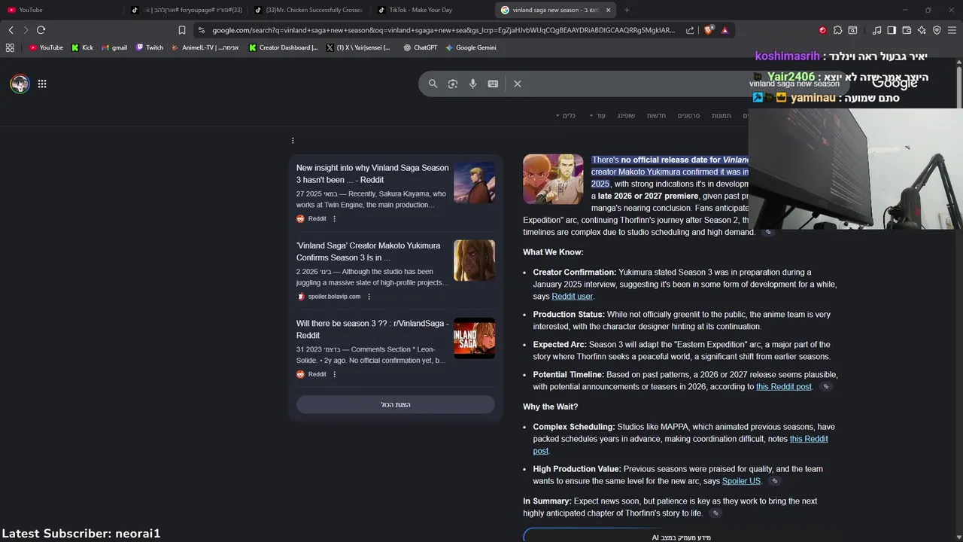This screenshot has width=963, height=542.
Task: Open 'New insight into why Vinland Saga Season 3' result
Action: pos(372,174)
